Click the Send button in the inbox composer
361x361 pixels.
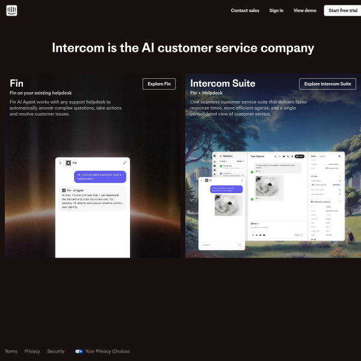pos(299,235)
